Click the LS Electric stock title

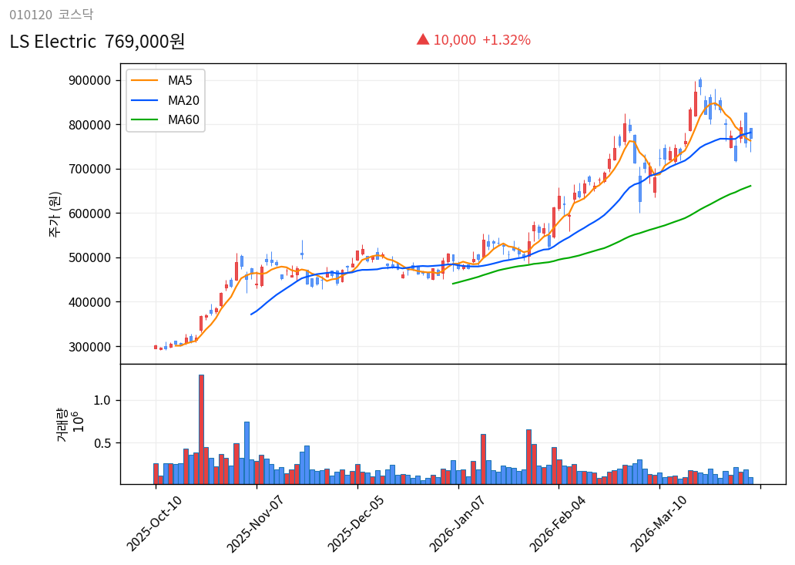tap(52, 42)
